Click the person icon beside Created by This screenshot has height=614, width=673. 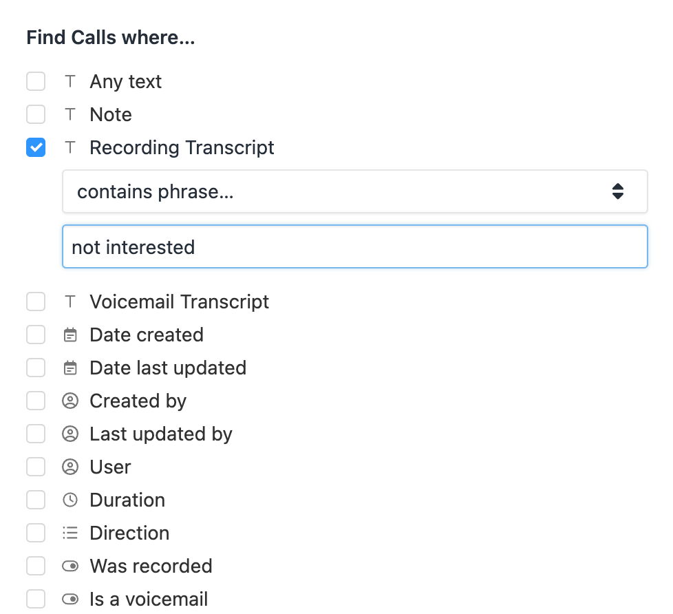(x=70, y=401)
